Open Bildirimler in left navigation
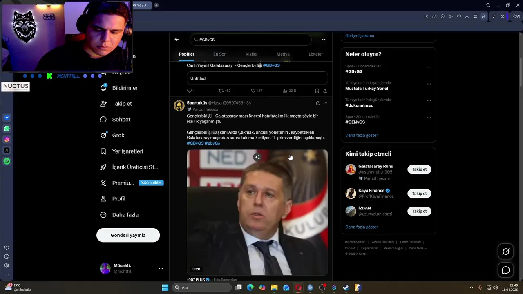The width and height of the screenshot is (523, 294). 119,88
